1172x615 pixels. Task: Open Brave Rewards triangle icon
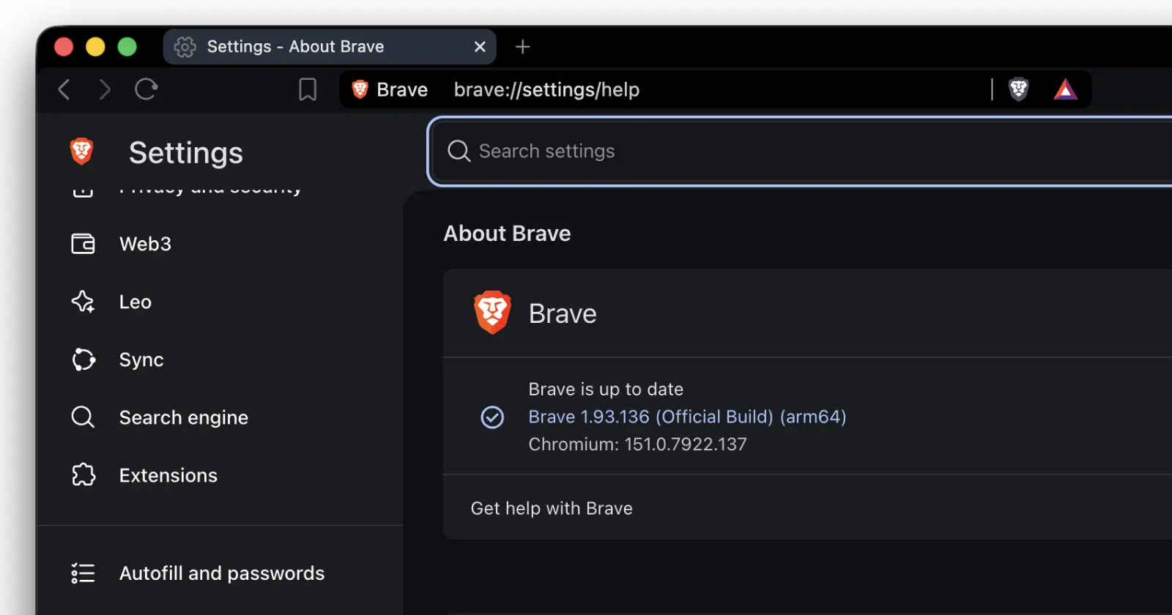1065,89
